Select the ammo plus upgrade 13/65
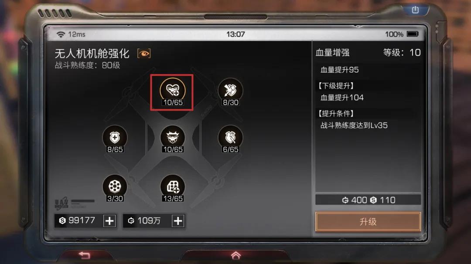This screenshot has height=264, width=471. [172, 188]
